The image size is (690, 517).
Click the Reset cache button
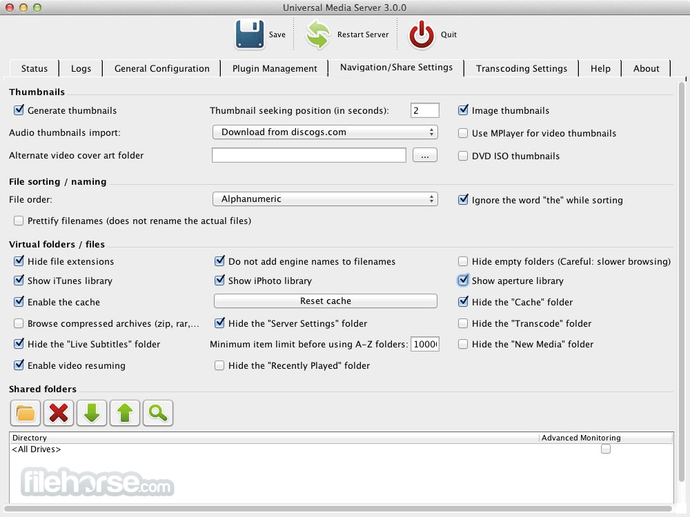pyautogui.click(x=325, y=301)
